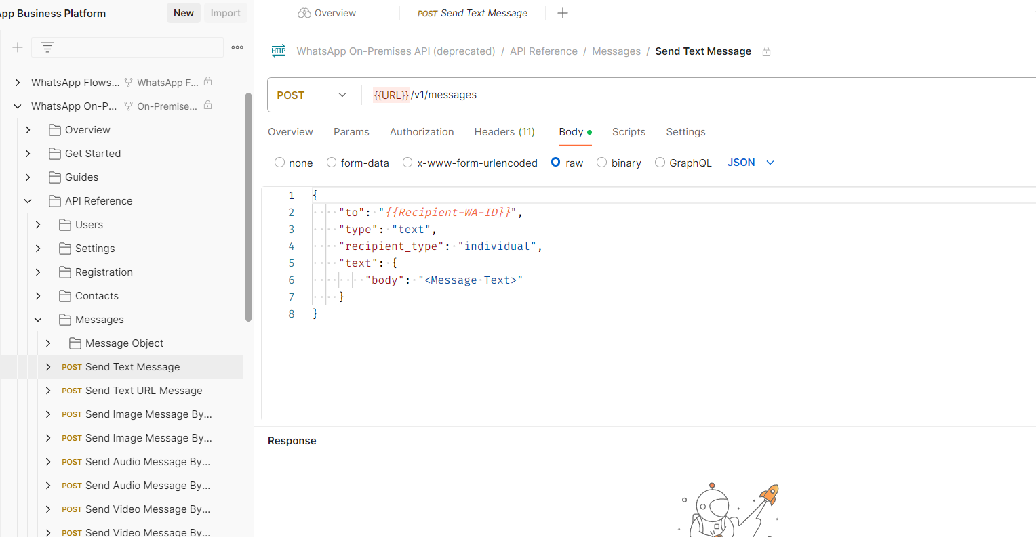
Task: Open the Contacts folder in the tree
Action: tap(97, 296)
